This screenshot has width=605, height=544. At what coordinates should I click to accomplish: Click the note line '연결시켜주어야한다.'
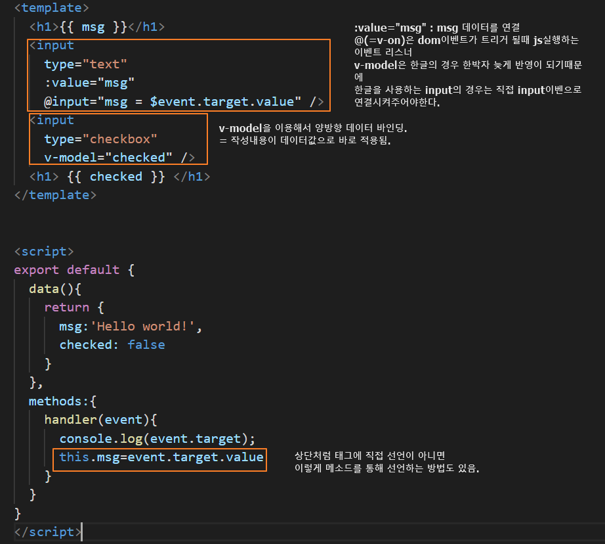point(397,102)
